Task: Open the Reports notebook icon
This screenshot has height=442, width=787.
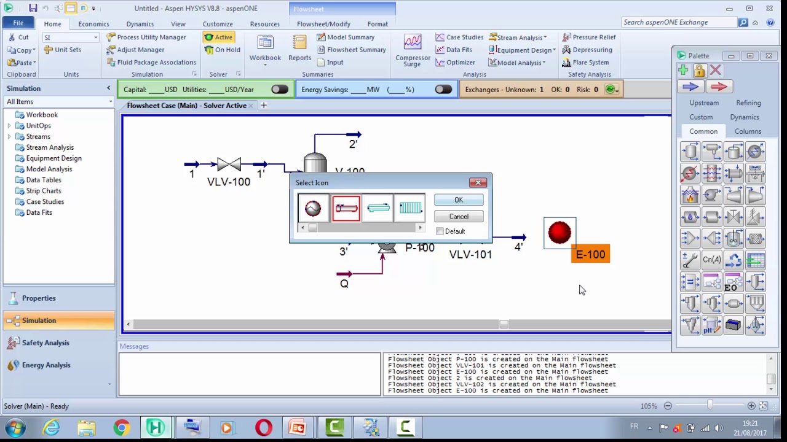Action: [299, 48]
